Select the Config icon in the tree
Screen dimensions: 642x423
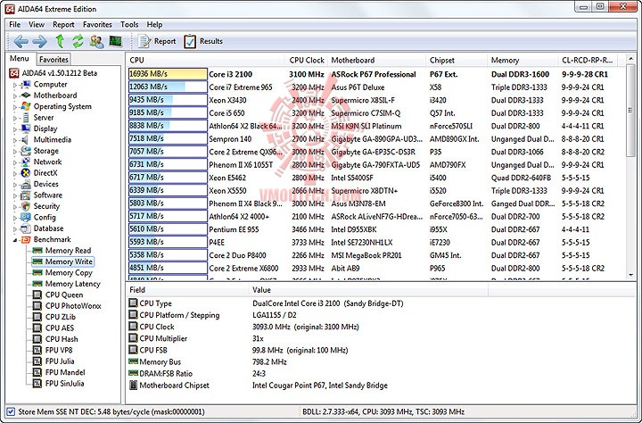[x=26, y=217]
